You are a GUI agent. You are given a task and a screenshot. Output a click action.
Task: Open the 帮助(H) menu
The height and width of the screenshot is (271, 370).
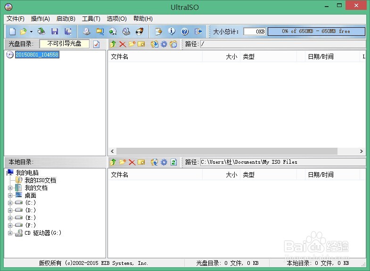(143, 19)
